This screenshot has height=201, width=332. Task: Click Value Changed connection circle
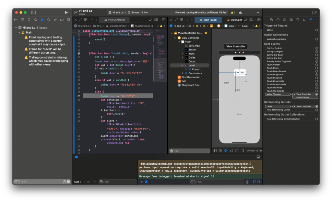pyautogui.click(x=316, y=94)
